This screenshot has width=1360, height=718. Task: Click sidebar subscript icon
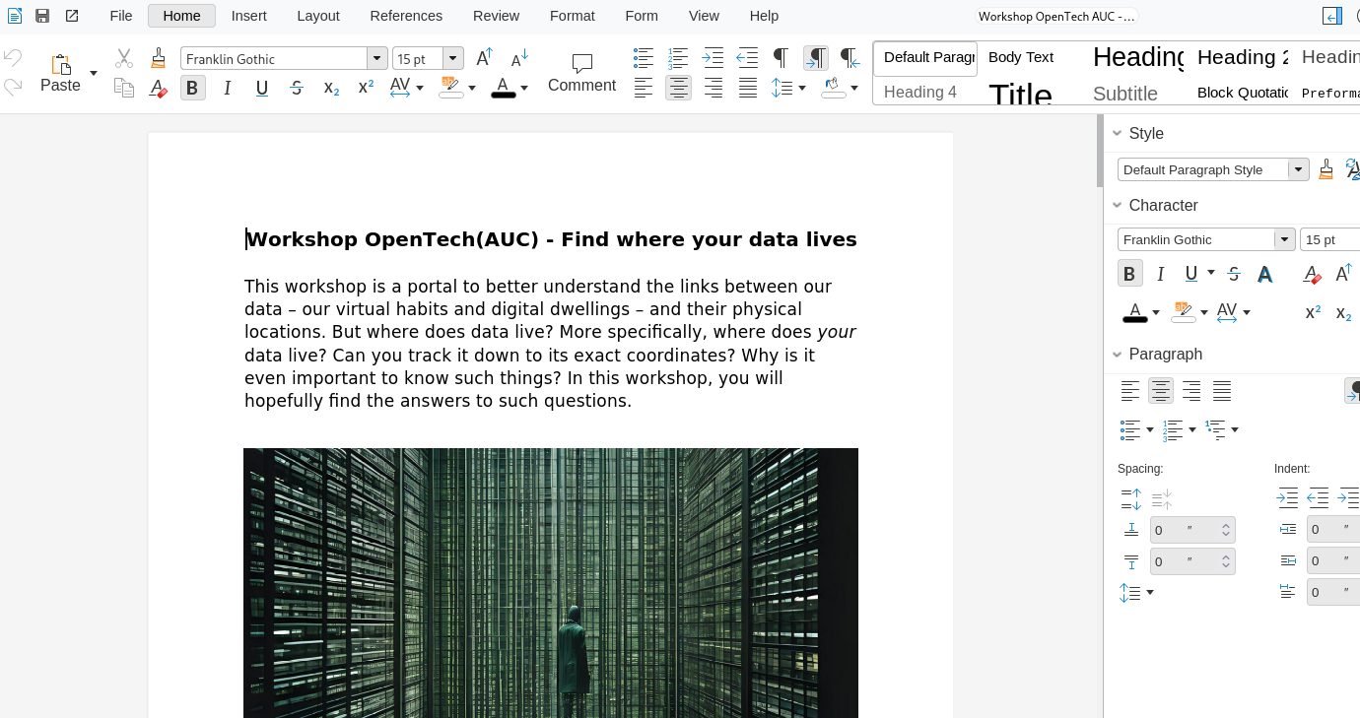point(1343,312)
